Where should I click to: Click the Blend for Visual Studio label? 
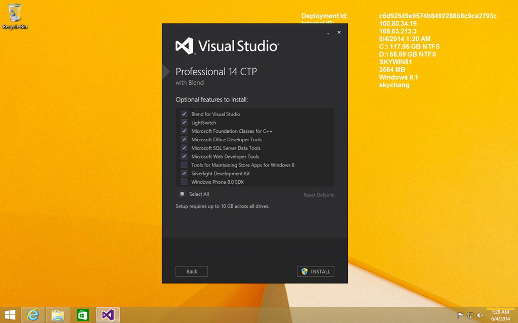[215, 114]
